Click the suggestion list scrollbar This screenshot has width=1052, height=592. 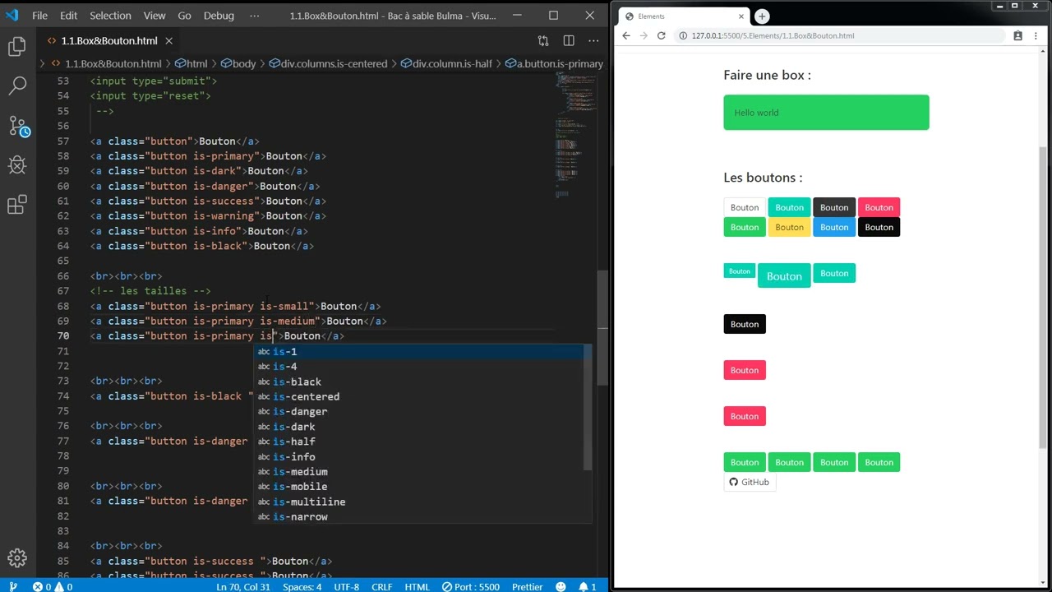coord(588,408)
